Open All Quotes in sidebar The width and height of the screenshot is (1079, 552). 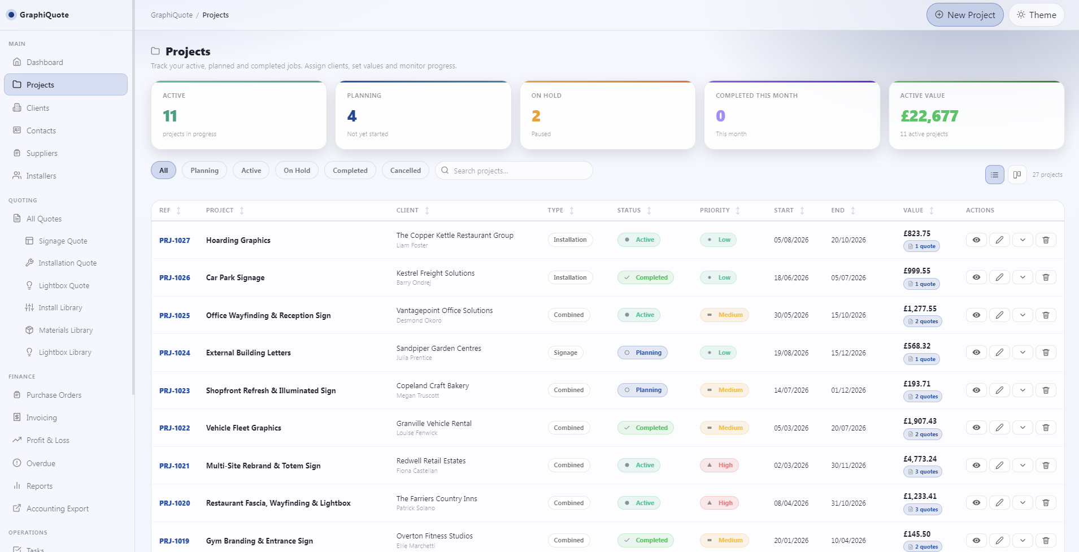(66, 219)
